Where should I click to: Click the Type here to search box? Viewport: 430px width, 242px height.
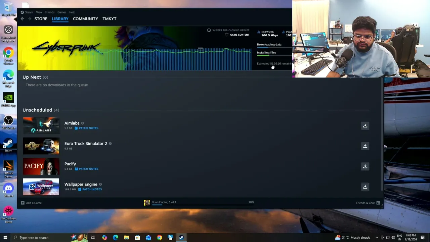[x=49, y=238]
